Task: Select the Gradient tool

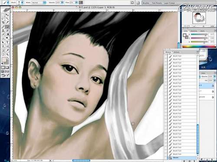Action: tap(7, 34)
